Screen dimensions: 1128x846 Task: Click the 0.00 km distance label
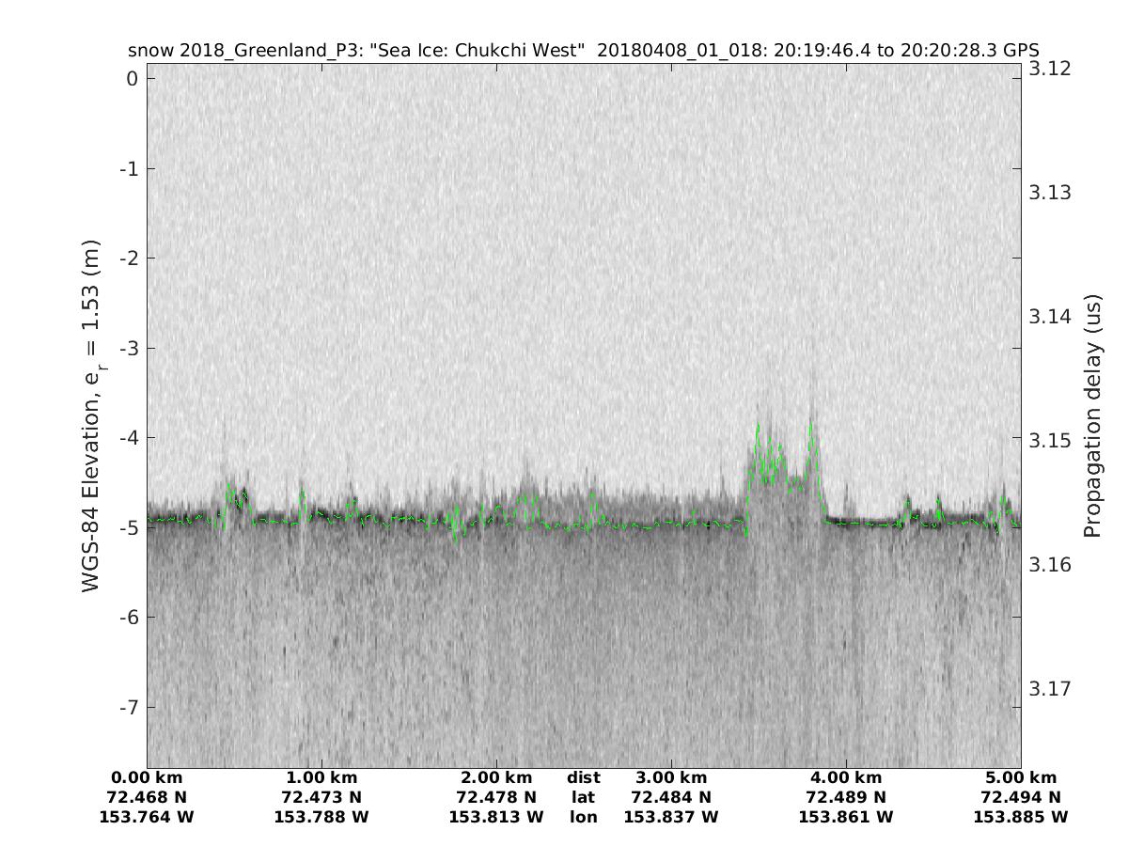(x=147, y=778)
